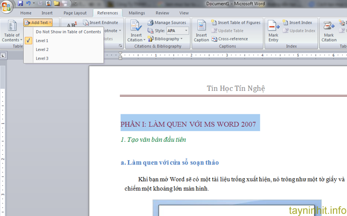Image resolution: width=347 pixels, height=216 pixels.
Task: Open the Mailings tab
Action: coord(137,13)
